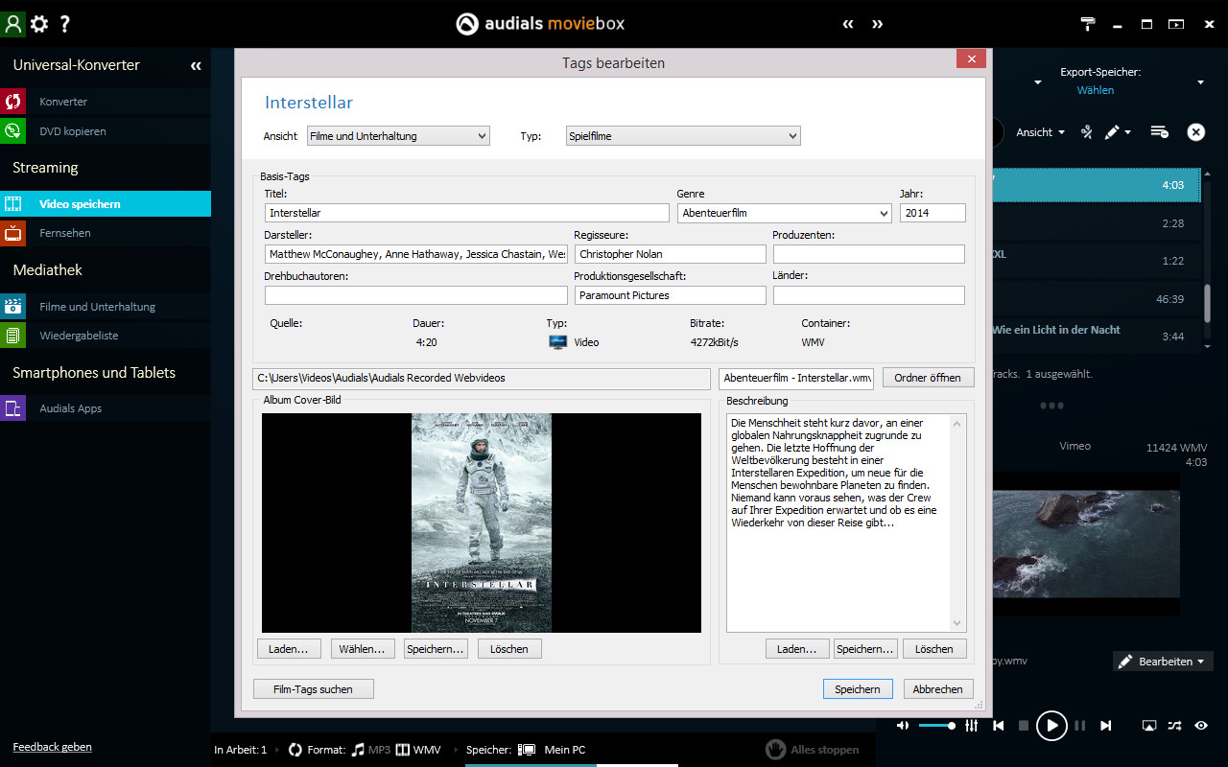This screenshot has width=1228, height=767.
Task: Click into the Produzenten input field
Action: point(868,254)
